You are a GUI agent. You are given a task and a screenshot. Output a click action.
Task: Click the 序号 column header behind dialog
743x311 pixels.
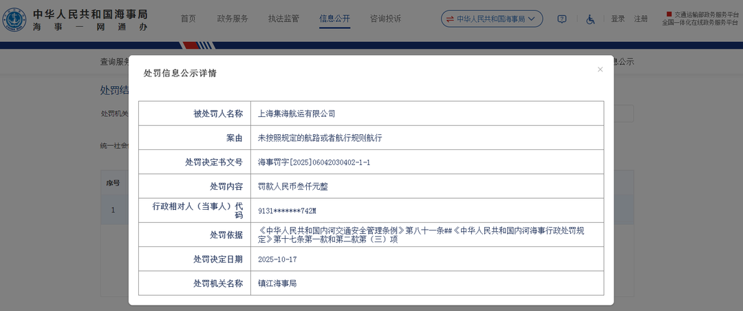tap(113, 183)
